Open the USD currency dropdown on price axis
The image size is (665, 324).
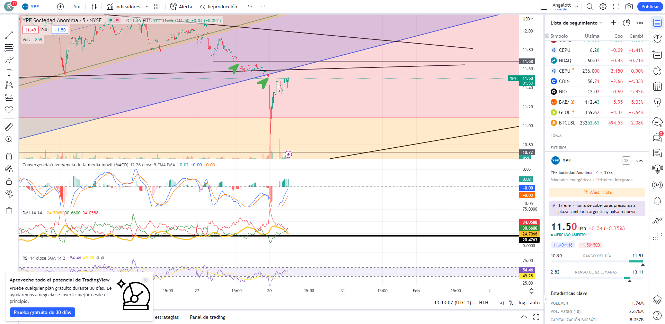click(x=528, y=19)
